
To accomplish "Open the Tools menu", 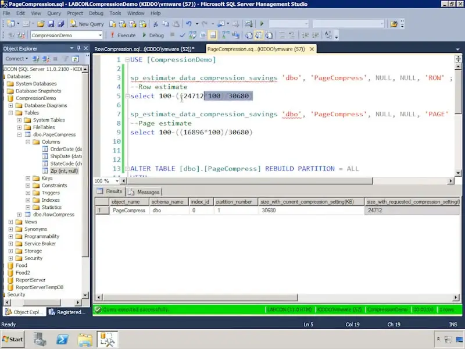I will 115,13.
